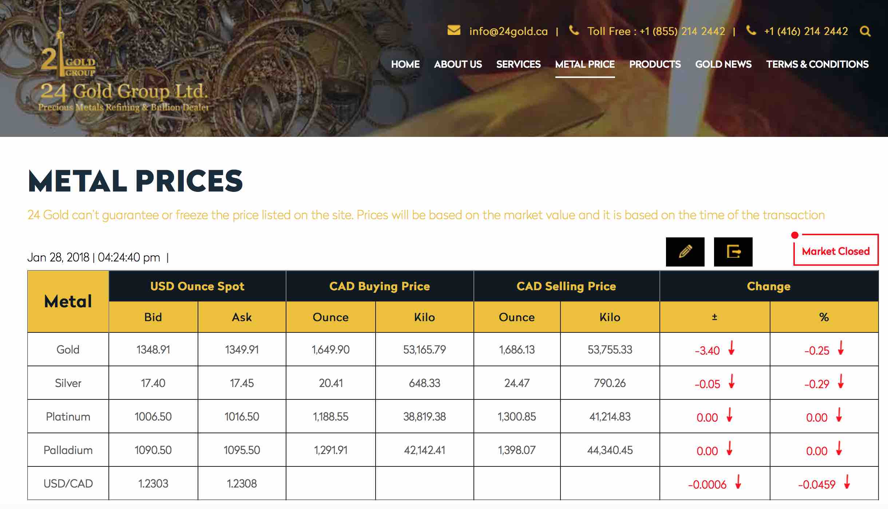This screenshot has width=888, height=509.
Task: Click the phone icon before +1 (416)
Action: [751, 31]
